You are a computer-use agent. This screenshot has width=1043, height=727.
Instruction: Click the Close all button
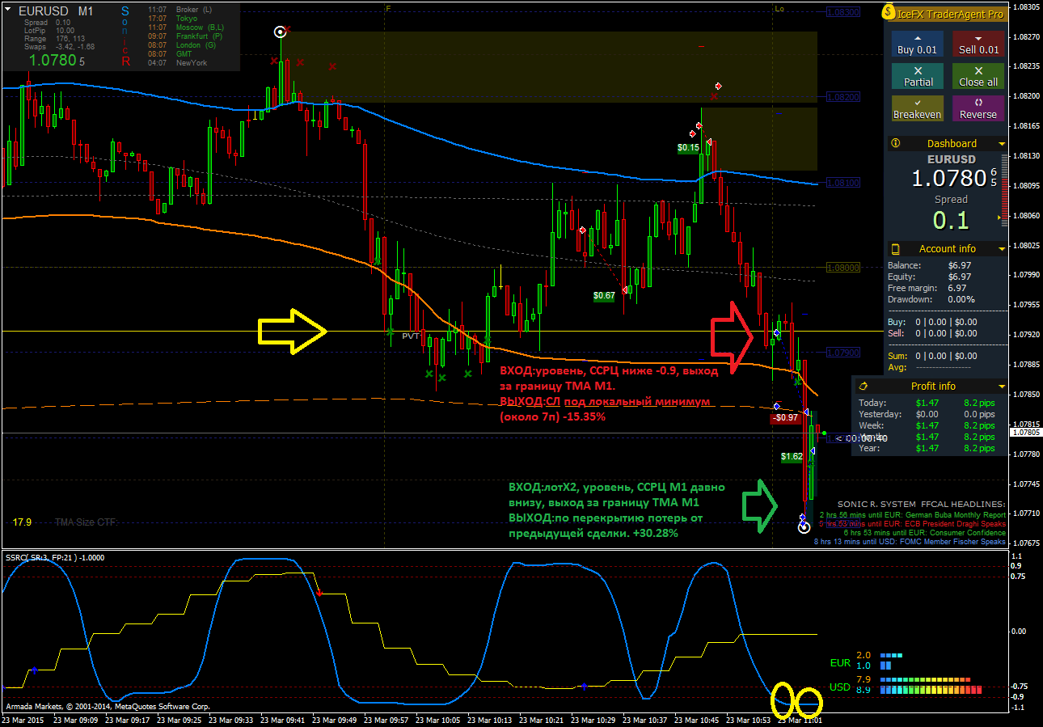(978, 76)
